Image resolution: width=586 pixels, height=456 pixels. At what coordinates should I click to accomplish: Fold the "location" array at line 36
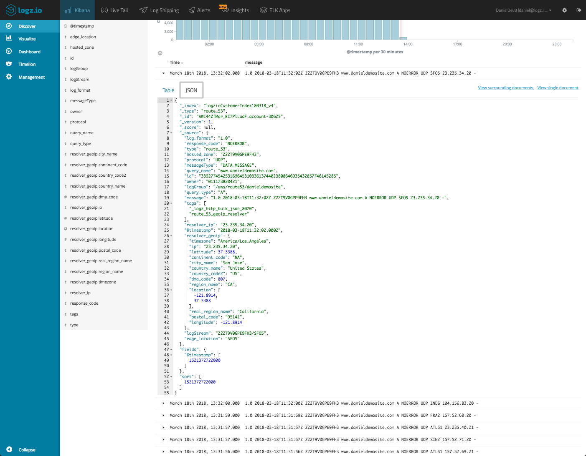[171, 290]
